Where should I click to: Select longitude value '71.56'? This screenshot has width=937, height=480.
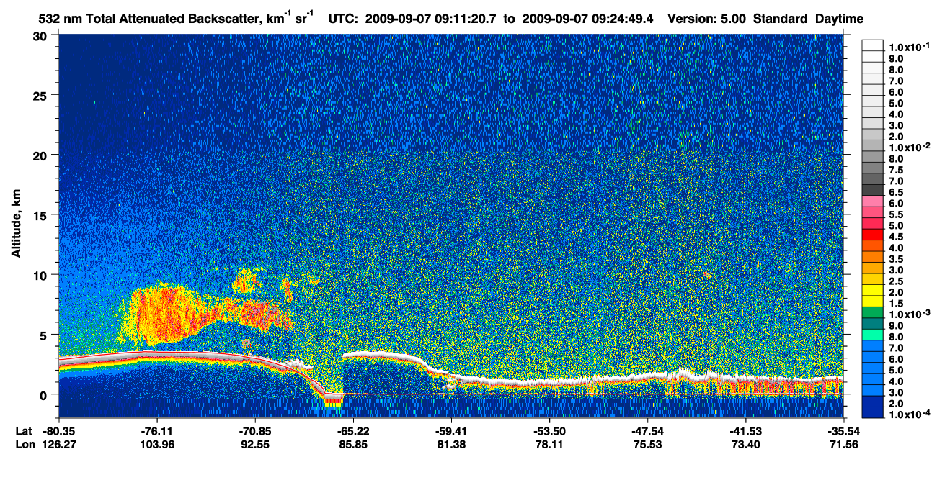coord(843,445)
